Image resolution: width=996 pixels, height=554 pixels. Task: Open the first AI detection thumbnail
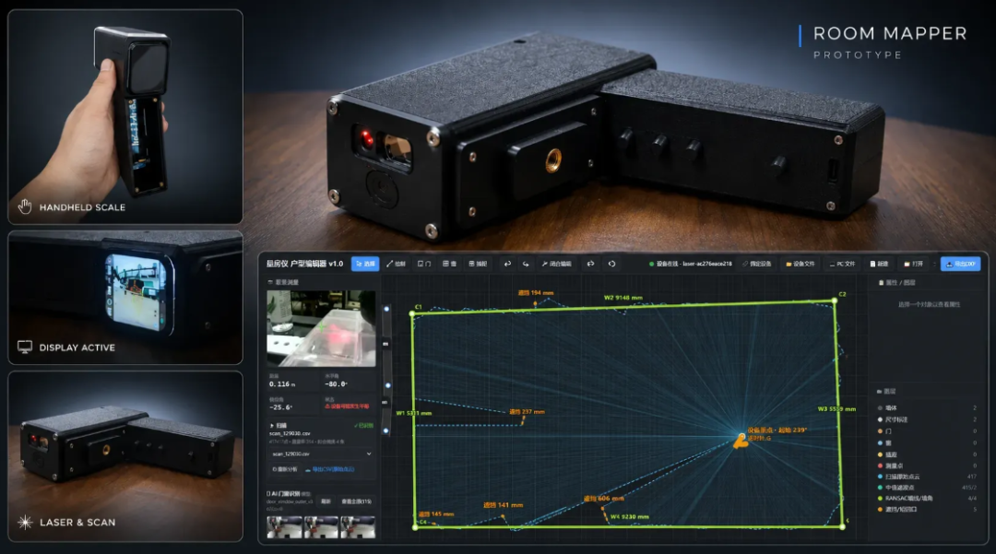[x=284, y=527]
